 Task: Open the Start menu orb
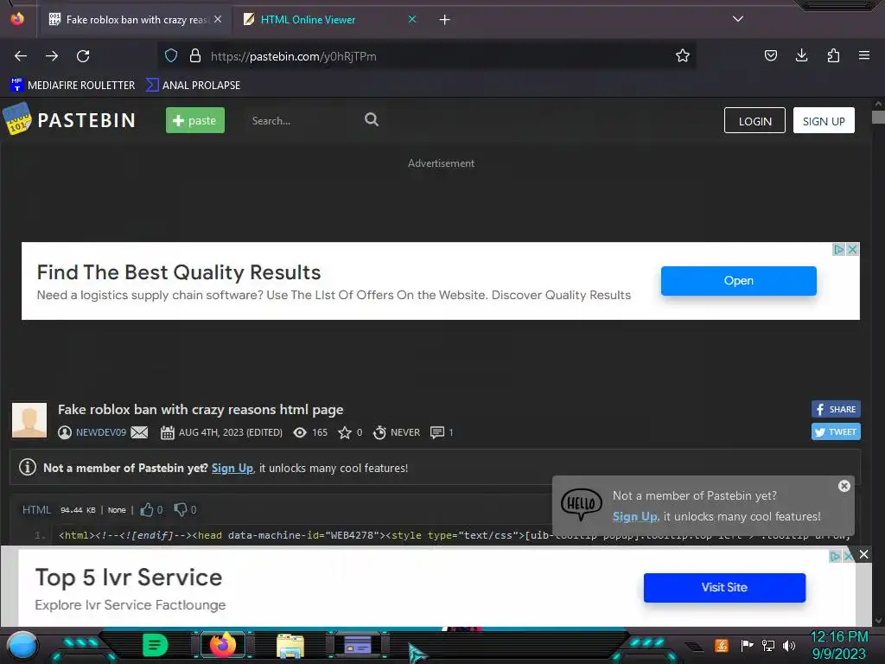click(22, 645)
